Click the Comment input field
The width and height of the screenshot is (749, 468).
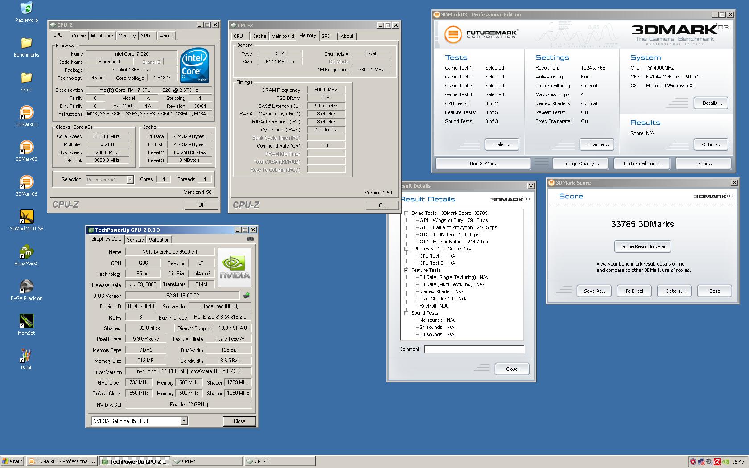(474, 349)
